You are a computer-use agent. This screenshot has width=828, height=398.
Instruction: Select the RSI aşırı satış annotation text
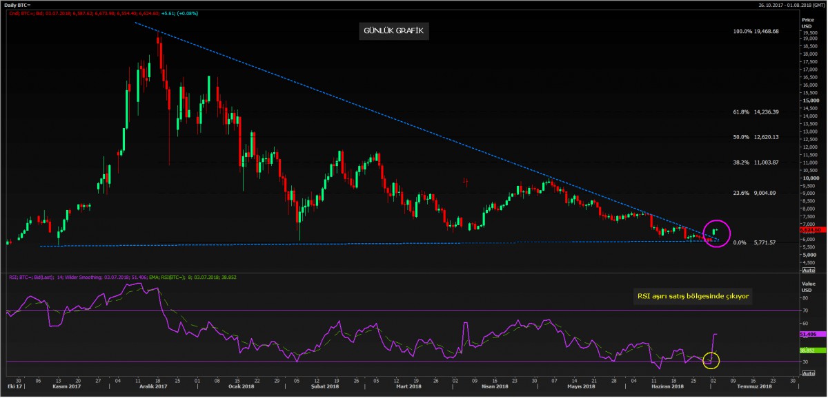(693, 296)
